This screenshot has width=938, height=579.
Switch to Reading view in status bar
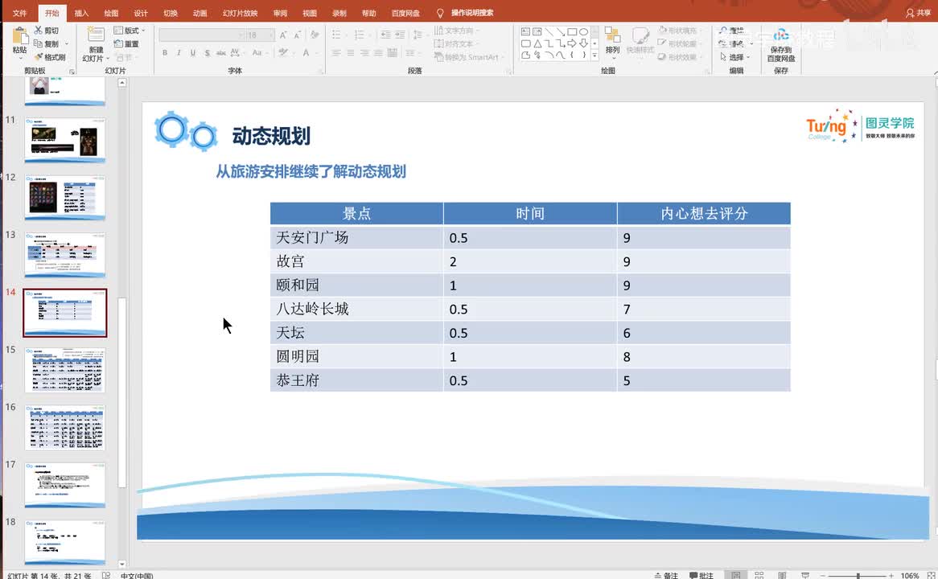pos(782,575)
